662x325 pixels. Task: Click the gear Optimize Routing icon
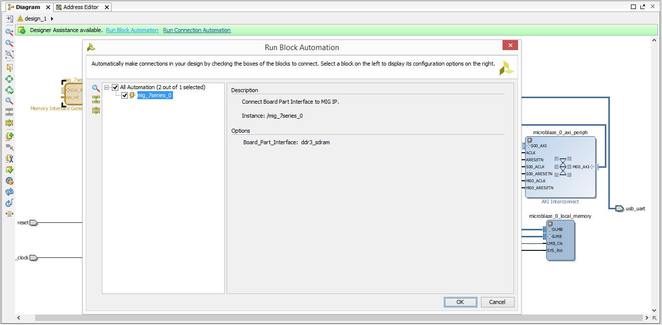click(9, 181)
